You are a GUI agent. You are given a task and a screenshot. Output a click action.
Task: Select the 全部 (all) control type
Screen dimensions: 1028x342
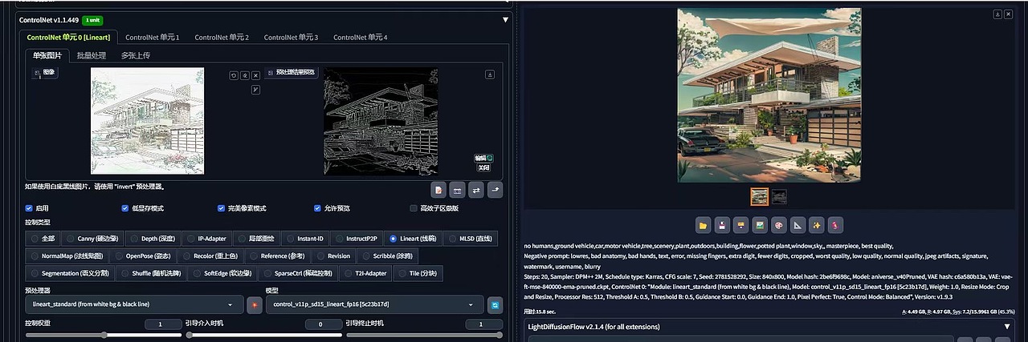coord(43,239)
